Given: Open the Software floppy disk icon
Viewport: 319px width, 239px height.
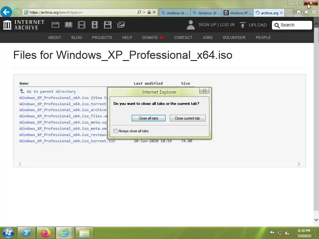Looking at the screenshot, I should tap(107, 25).
